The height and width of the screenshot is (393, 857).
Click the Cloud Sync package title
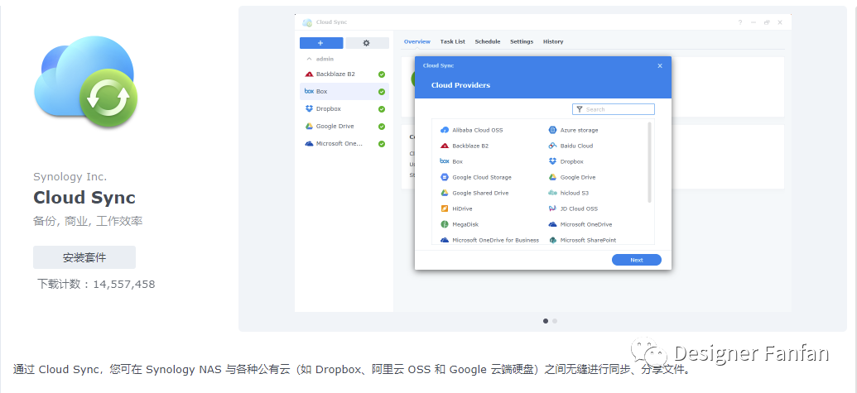[x=84, y=198]
